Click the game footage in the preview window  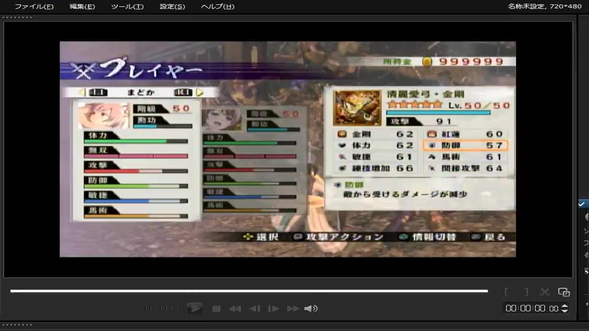[x=288, y=149]
